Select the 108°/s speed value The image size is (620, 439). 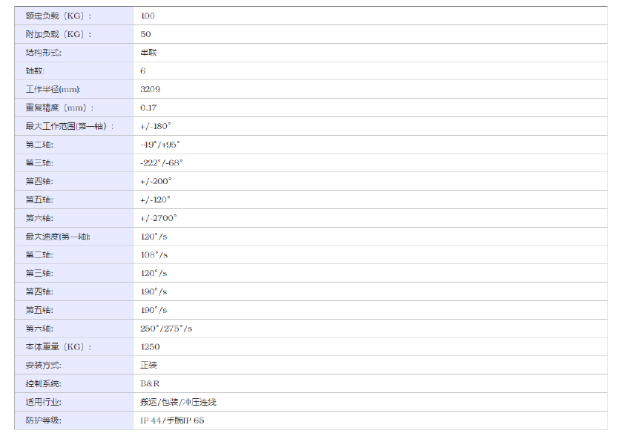154,255
